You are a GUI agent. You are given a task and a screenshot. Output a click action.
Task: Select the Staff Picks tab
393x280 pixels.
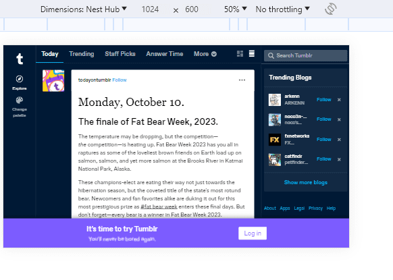click(x=120, y=54)
